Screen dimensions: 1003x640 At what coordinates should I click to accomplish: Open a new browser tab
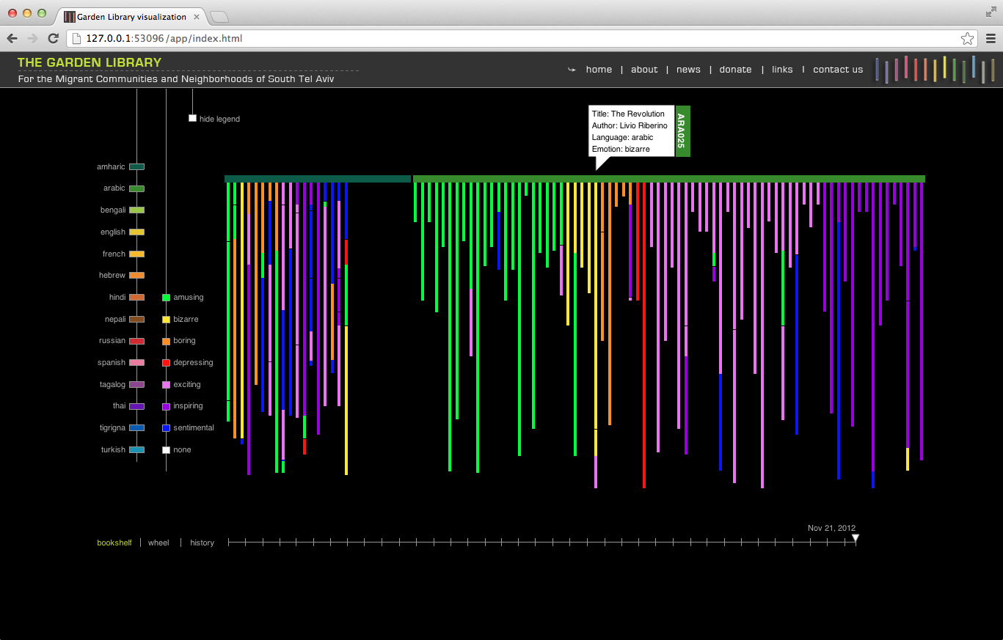pos(219,17)
